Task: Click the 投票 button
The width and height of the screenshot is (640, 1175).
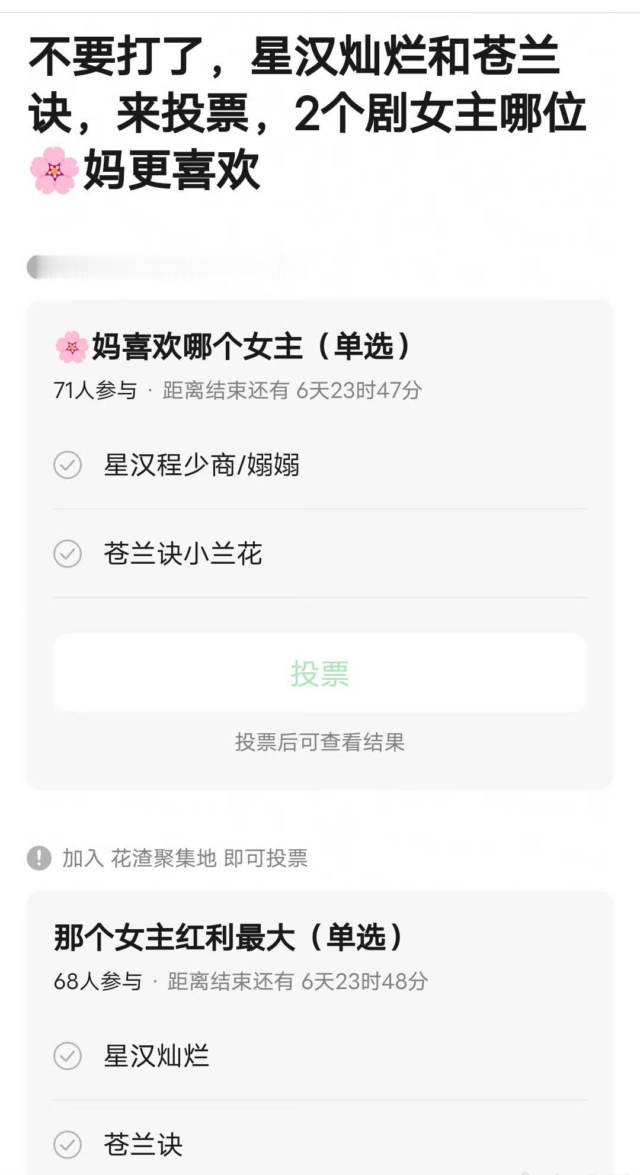Action: (x=320, y=673)
